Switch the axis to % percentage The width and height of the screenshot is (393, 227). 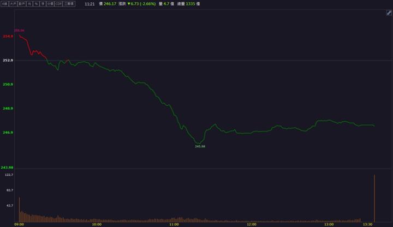tap(36, 3)
